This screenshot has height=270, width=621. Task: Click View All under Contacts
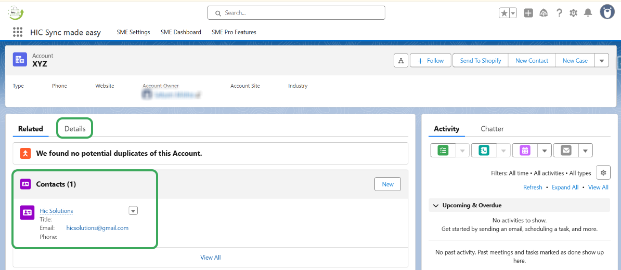tap(210, 258)
